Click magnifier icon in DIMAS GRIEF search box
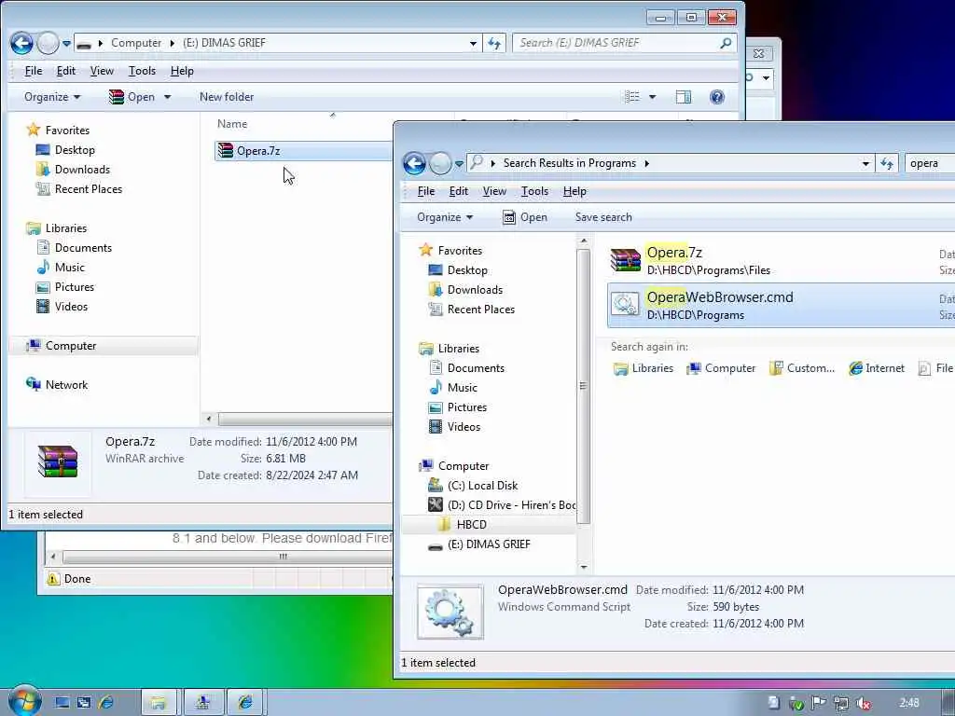955x716 pixels. (x=726, y=43)
